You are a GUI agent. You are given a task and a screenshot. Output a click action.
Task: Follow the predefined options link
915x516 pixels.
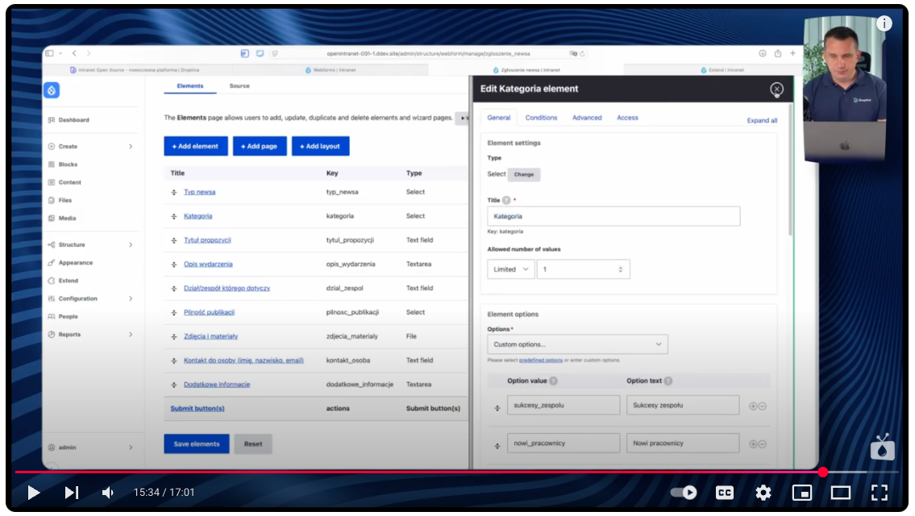coord(540,360)
